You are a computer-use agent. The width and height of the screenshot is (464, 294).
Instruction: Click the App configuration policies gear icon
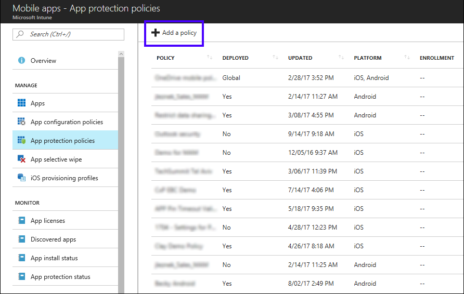click(21, 122)
